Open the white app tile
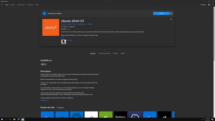The width and height of the screenshot is (215, 121). pyautogui.click(x=91, y=114)
